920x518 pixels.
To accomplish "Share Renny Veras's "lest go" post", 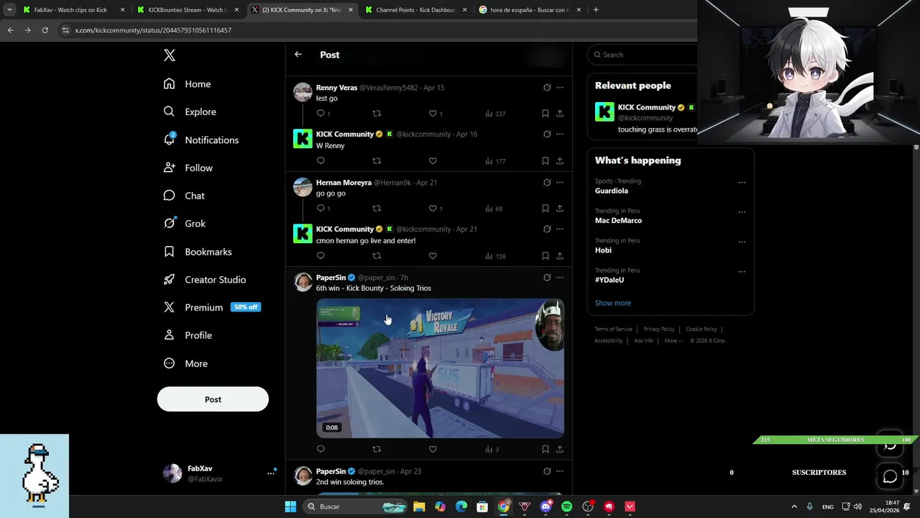I will tap(560, 114).
